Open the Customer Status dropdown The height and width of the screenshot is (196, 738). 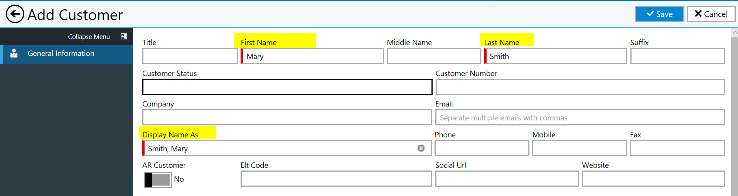(x=287, y=87)
